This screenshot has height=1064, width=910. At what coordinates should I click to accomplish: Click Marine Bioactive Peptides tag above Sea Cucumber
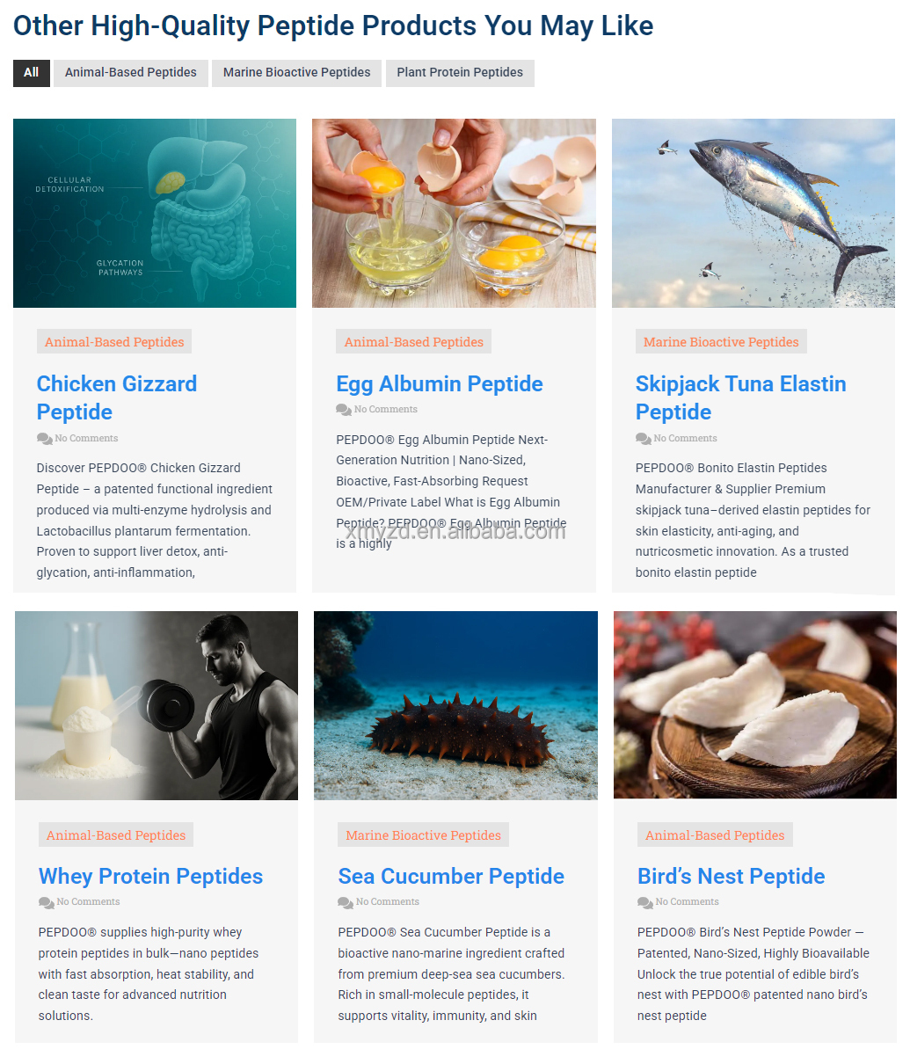(x=424, y=835)
